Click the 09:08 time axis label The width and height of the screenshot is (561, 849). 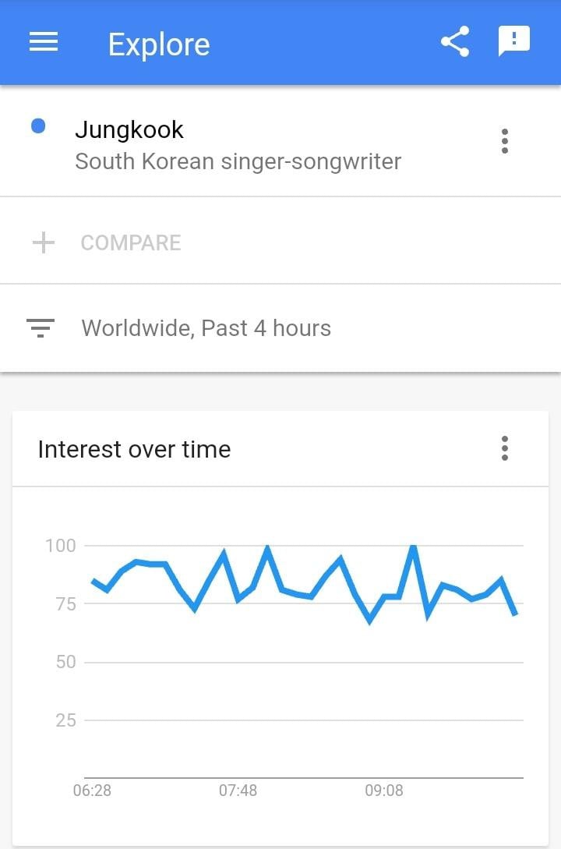point(384,790)
